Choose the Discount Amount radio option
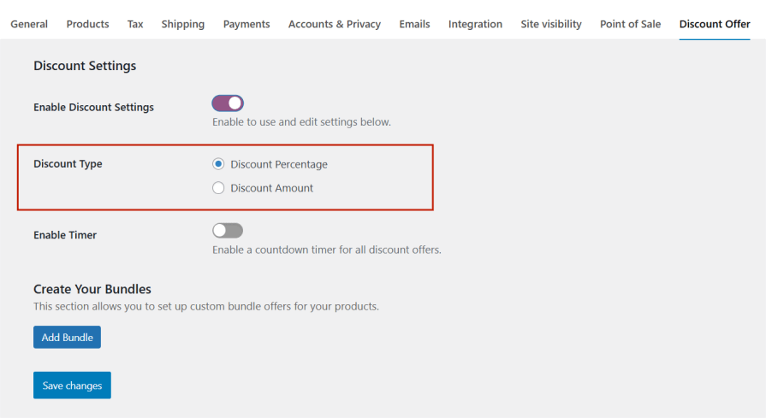766x418 pixels. 218,188
